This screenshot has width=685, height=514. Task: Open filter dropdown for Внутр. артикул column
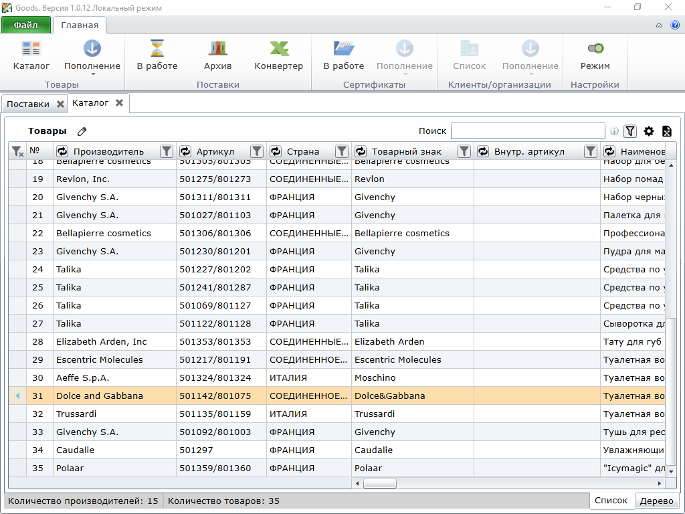[x=591, y=151]
